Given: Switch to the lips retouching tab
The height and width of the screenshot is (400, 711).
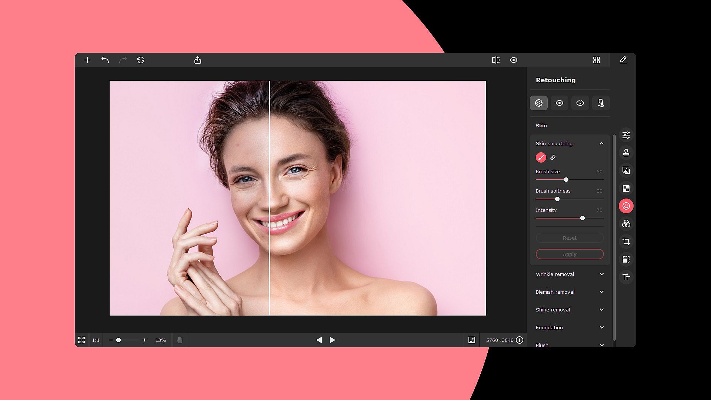Looking at the screenshot, I should point(580,103).
